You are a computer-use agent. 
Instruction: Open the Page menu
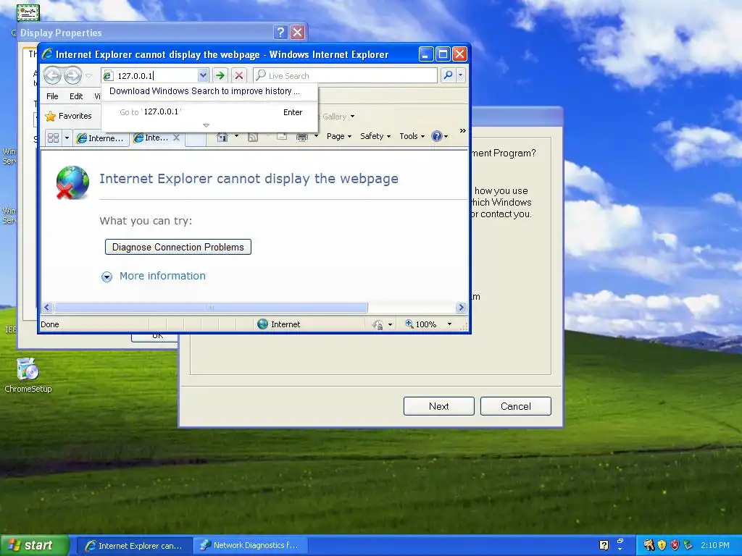[x=339, y=136]
